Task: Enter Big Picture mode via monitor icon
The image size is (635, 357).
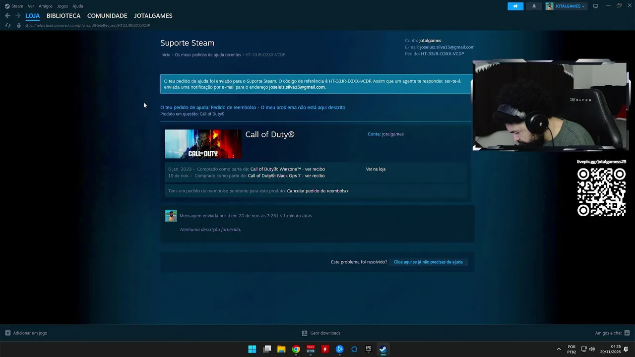Action: [595, 6]
